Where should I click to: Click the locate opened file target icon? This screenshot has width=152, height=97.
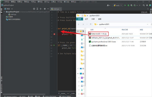34,9
